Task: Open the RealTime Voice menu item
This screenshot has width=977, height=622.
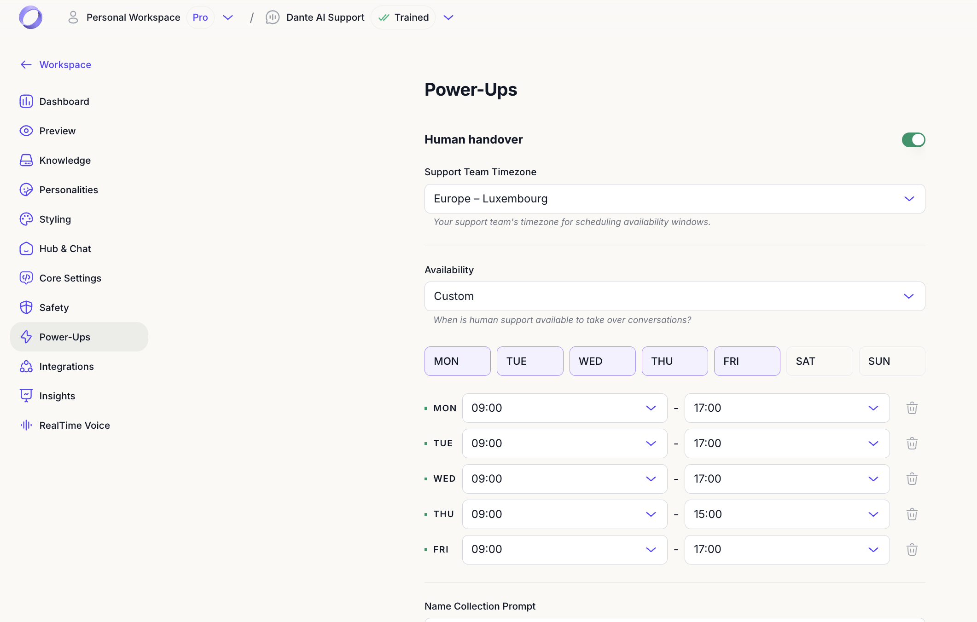Action: click(79, 425)
